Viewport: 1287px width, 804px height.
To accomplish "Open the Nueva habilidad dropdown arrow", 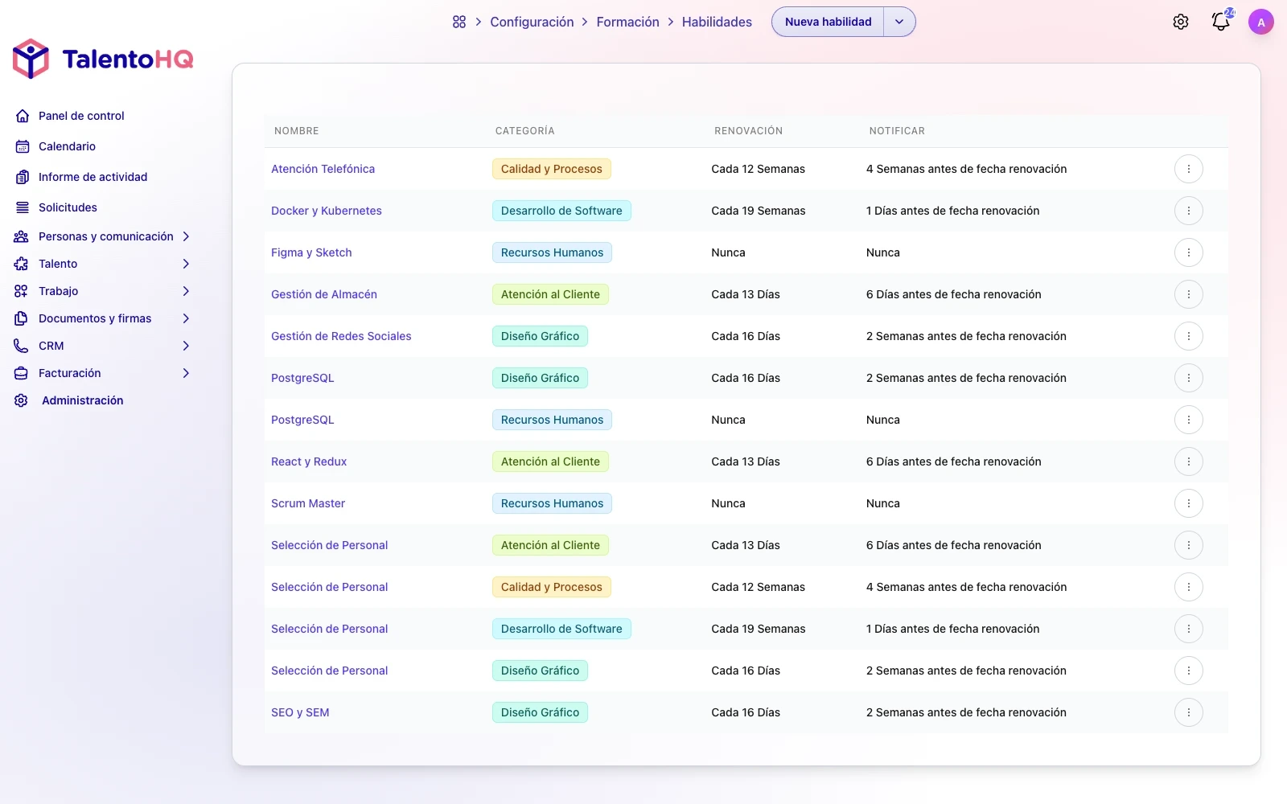I will [899, 22].
